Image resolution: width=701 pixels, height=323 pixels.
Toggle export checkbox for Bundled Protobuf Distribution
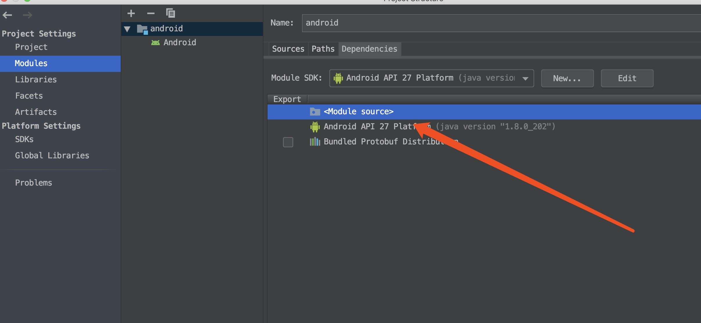pos(288,142)
